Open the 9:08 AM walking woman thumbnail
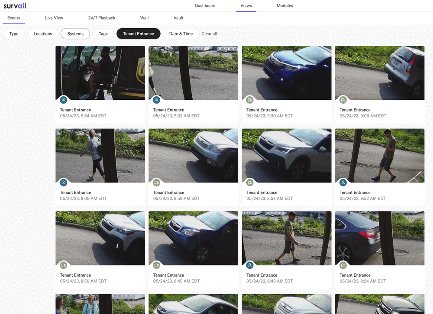 (100, 155)
